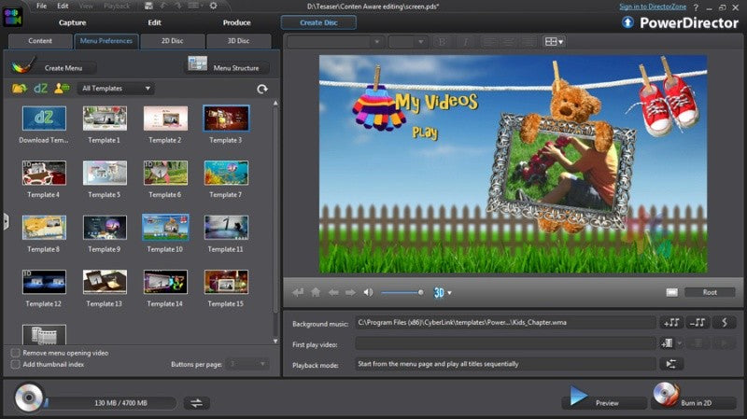Import menu templates from folder icon

pyautogui.click(x=19, y=89)
